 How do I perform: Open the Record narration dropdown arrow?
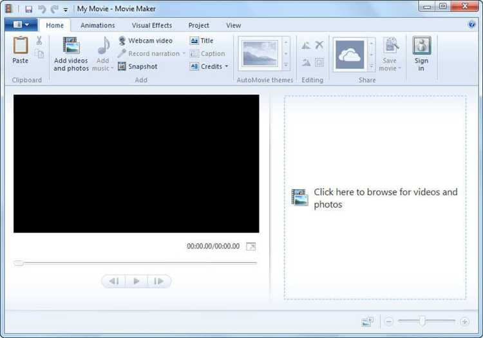pyautogui.click(x=184, y=53)
